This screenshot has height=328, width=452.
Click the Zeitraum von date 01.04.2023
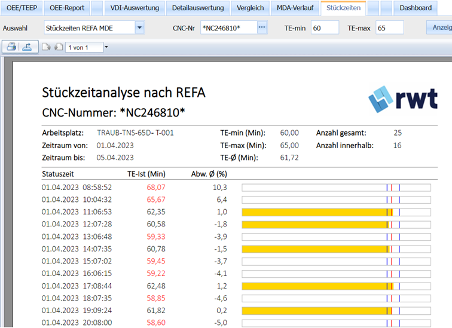click(x=115, y=145)
